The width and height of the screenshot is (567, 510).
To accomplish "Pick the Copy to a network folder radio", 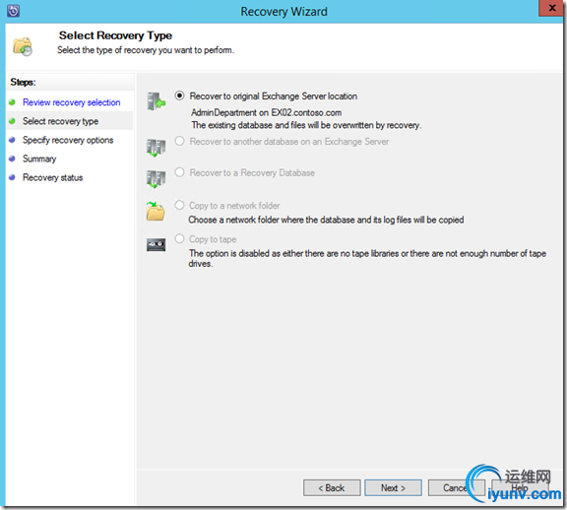I will 179,205.
